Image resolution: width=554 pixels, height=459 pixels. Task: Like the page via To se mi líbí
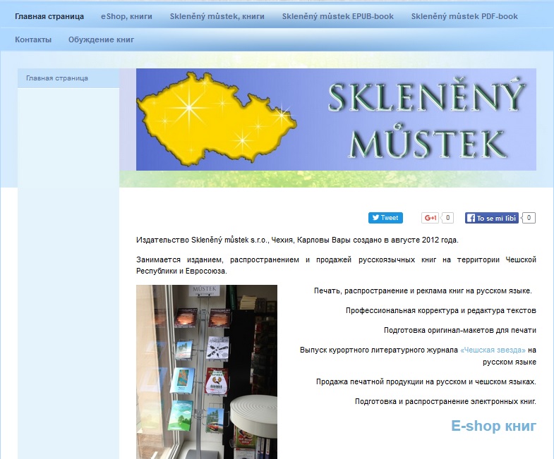tap(492, 218)
